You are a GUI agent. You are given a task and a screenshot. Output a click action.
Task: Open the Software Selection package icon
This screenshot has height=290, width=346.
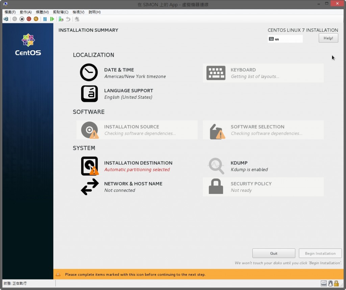217,131
